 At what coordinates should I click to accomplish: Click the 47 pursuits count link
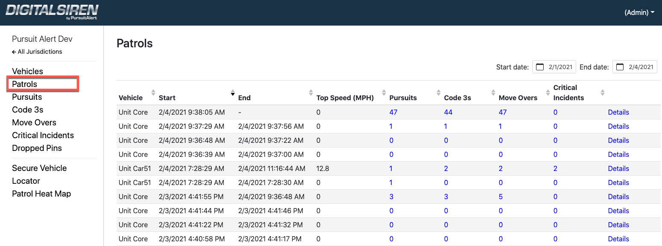tap(393, 112)
